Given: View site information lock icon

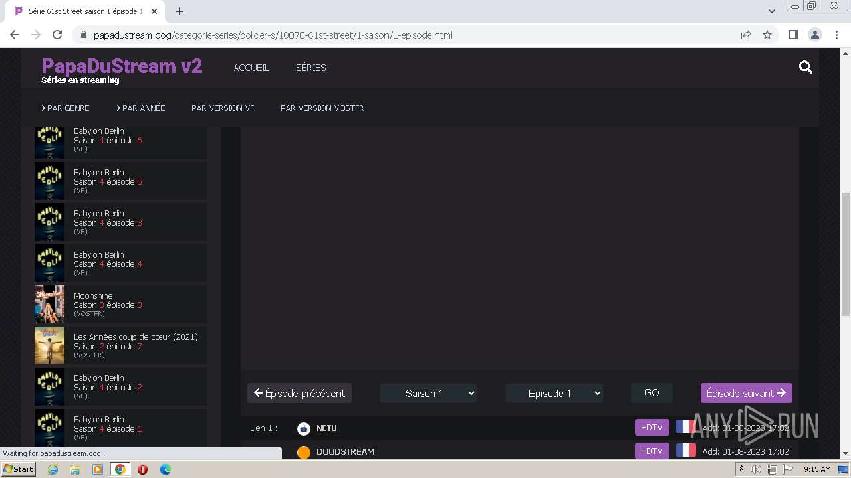Looking at the screenshot, I should [x=83, y=35].
